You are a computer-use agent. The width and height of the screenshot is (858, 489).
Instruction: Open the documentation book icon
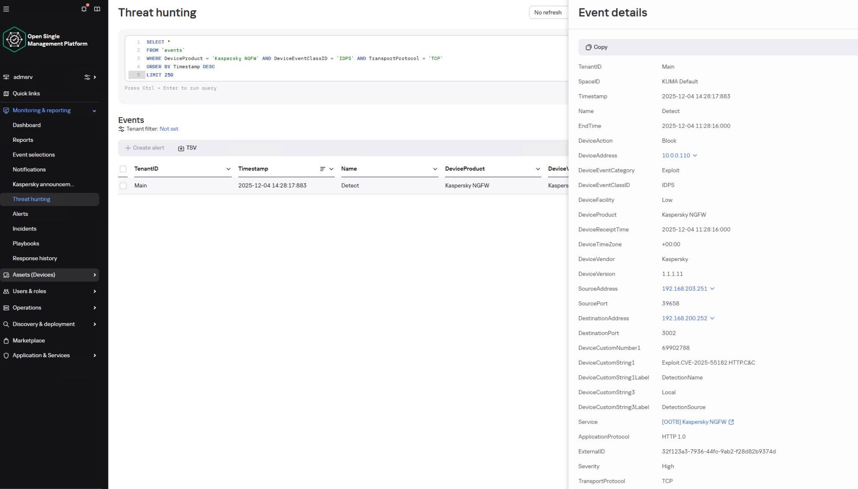(97, 9)
